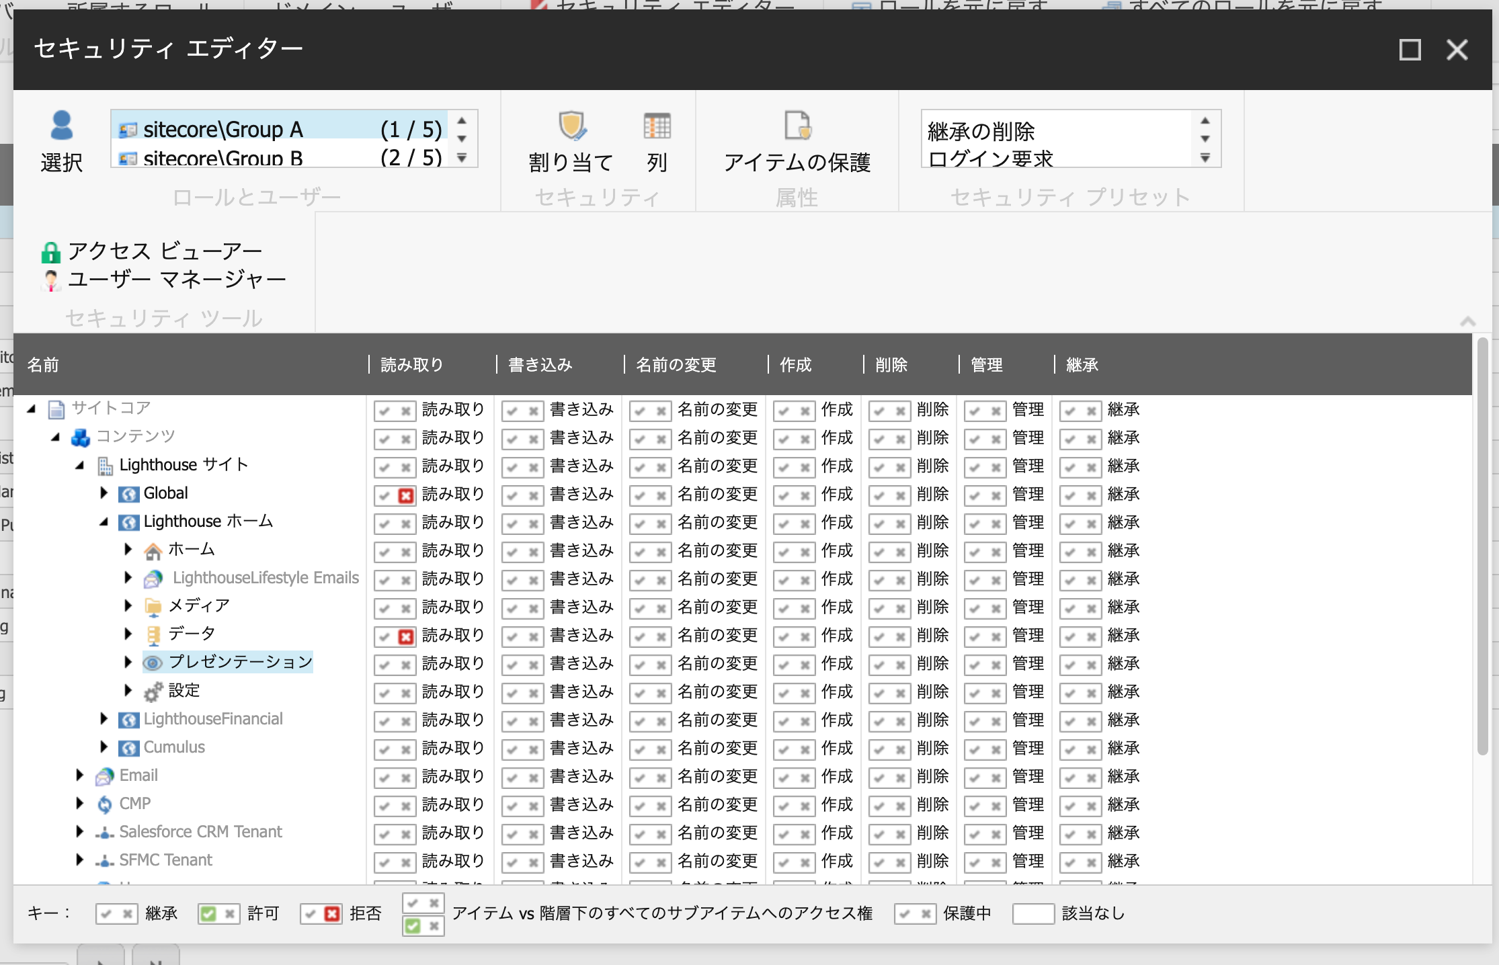Toggle 読み取り permission for データ
1499x965 pixels.
[x=395, y=636]
